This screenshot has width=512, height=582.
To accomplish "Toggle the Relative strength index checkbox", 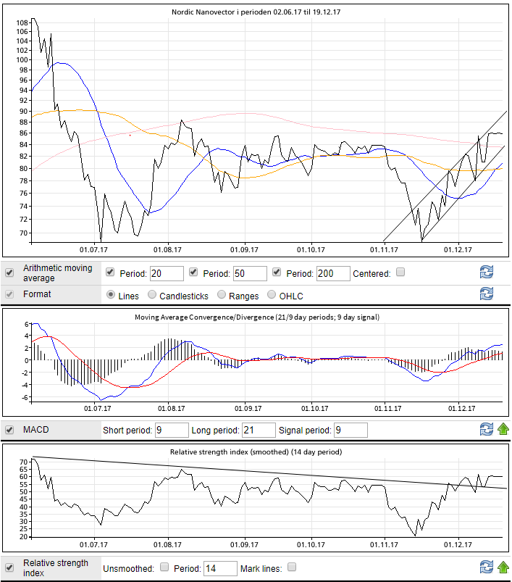I will coord(9,568).
